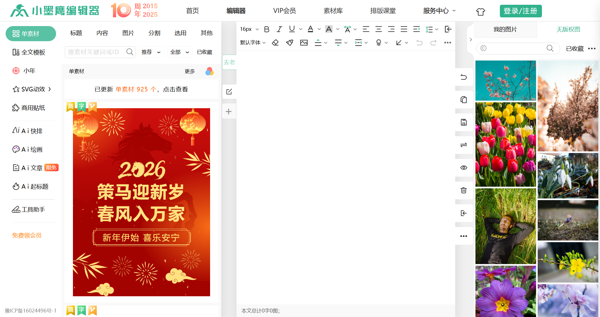The image size is (600, 317).
Task: Switch to 无版权图 tab
Action: (568, 29)
